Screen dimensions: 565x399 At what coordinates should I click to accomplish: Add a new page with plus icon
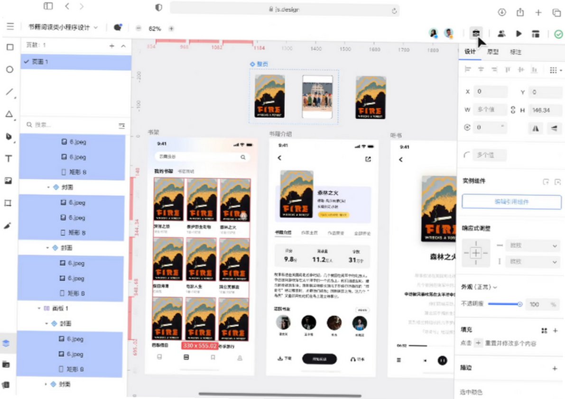click(111, 45)
